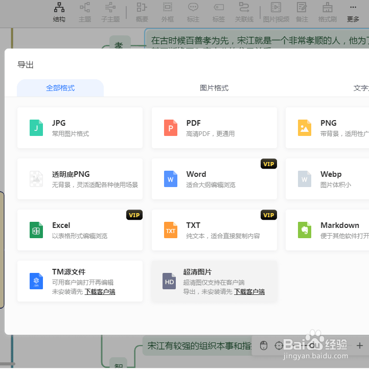
Task: Click the VIP badge on Excel card
Action: (x=134, y=215)
